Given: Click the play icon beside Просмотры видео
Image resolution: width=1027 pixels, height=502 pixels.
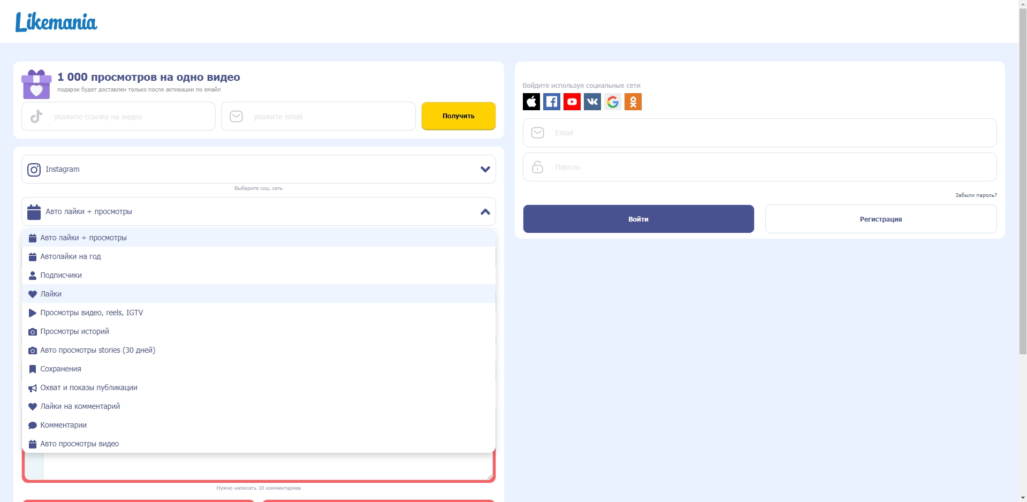Looking at the screenshot, I should 33,313.
